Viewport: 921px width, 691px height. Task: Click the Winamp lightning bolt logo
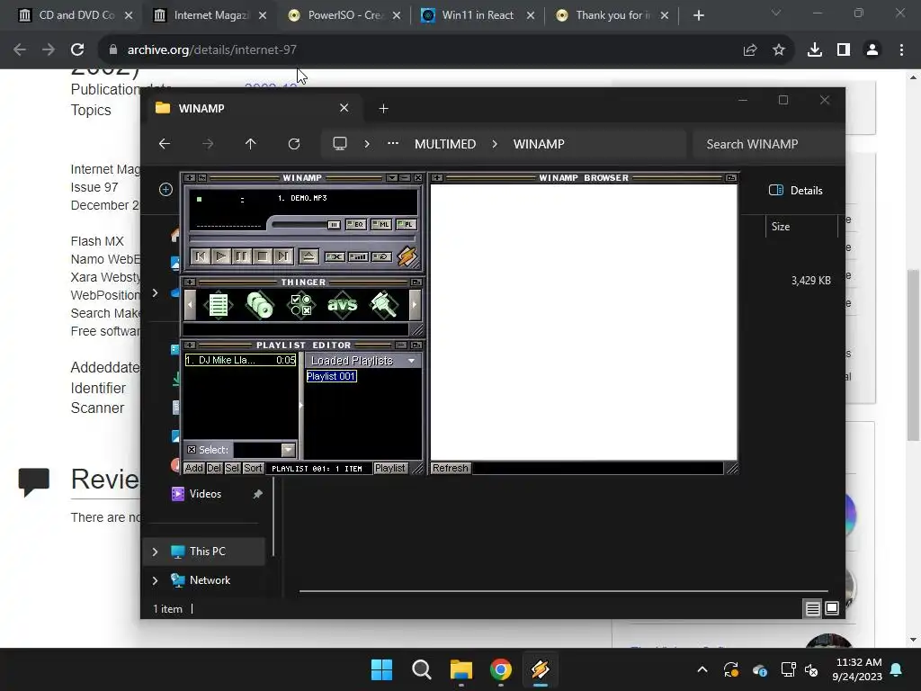click(407, 256)
